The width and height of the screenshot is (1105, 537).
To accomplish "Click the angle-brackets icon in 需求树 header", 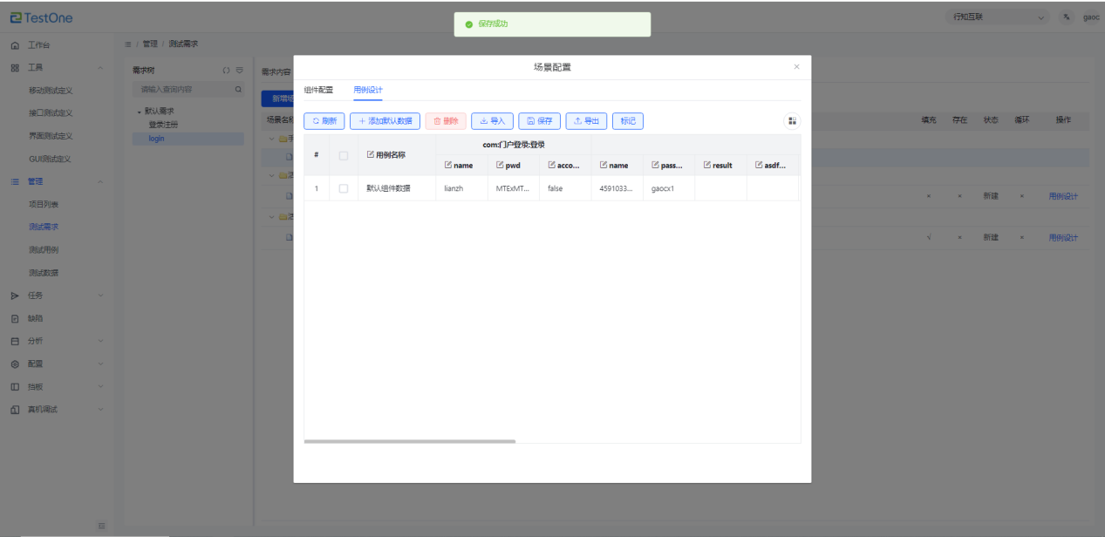I will click(226, 70).
